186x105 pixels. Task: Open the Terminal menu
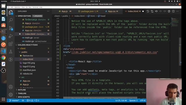[x=35, y=7]
